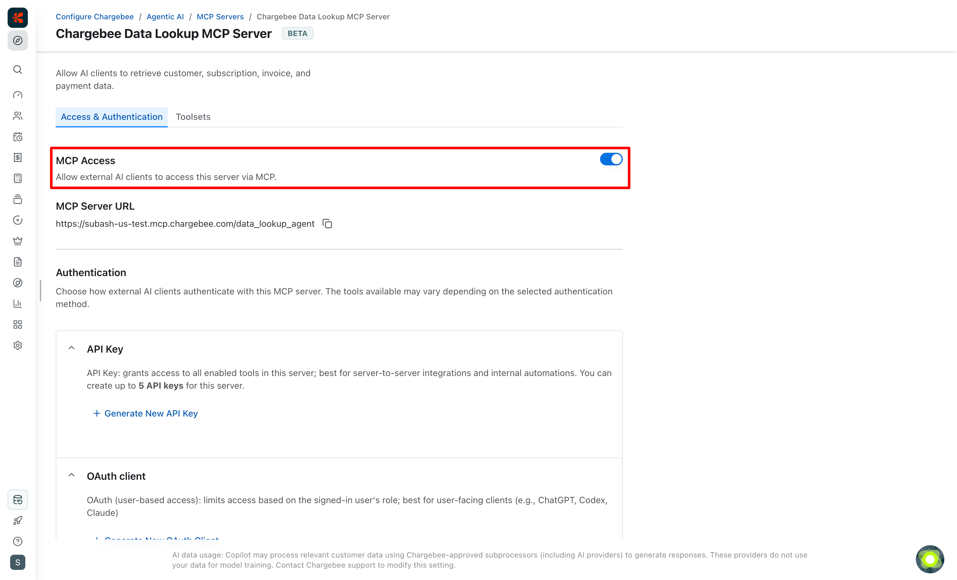Click the BETA badge beside the title
Screen dimensions: 957x580
pyautogui.click(x=297, y=34)
